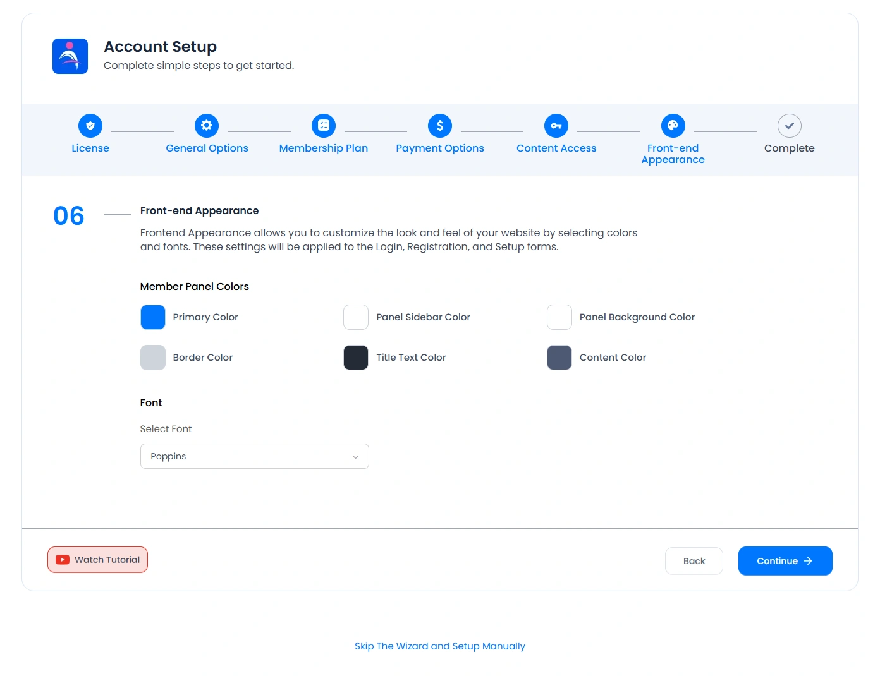Click the Content Color swatch
Image resolution: width=880 pixels, height=676 pixels.
[559, 357]
